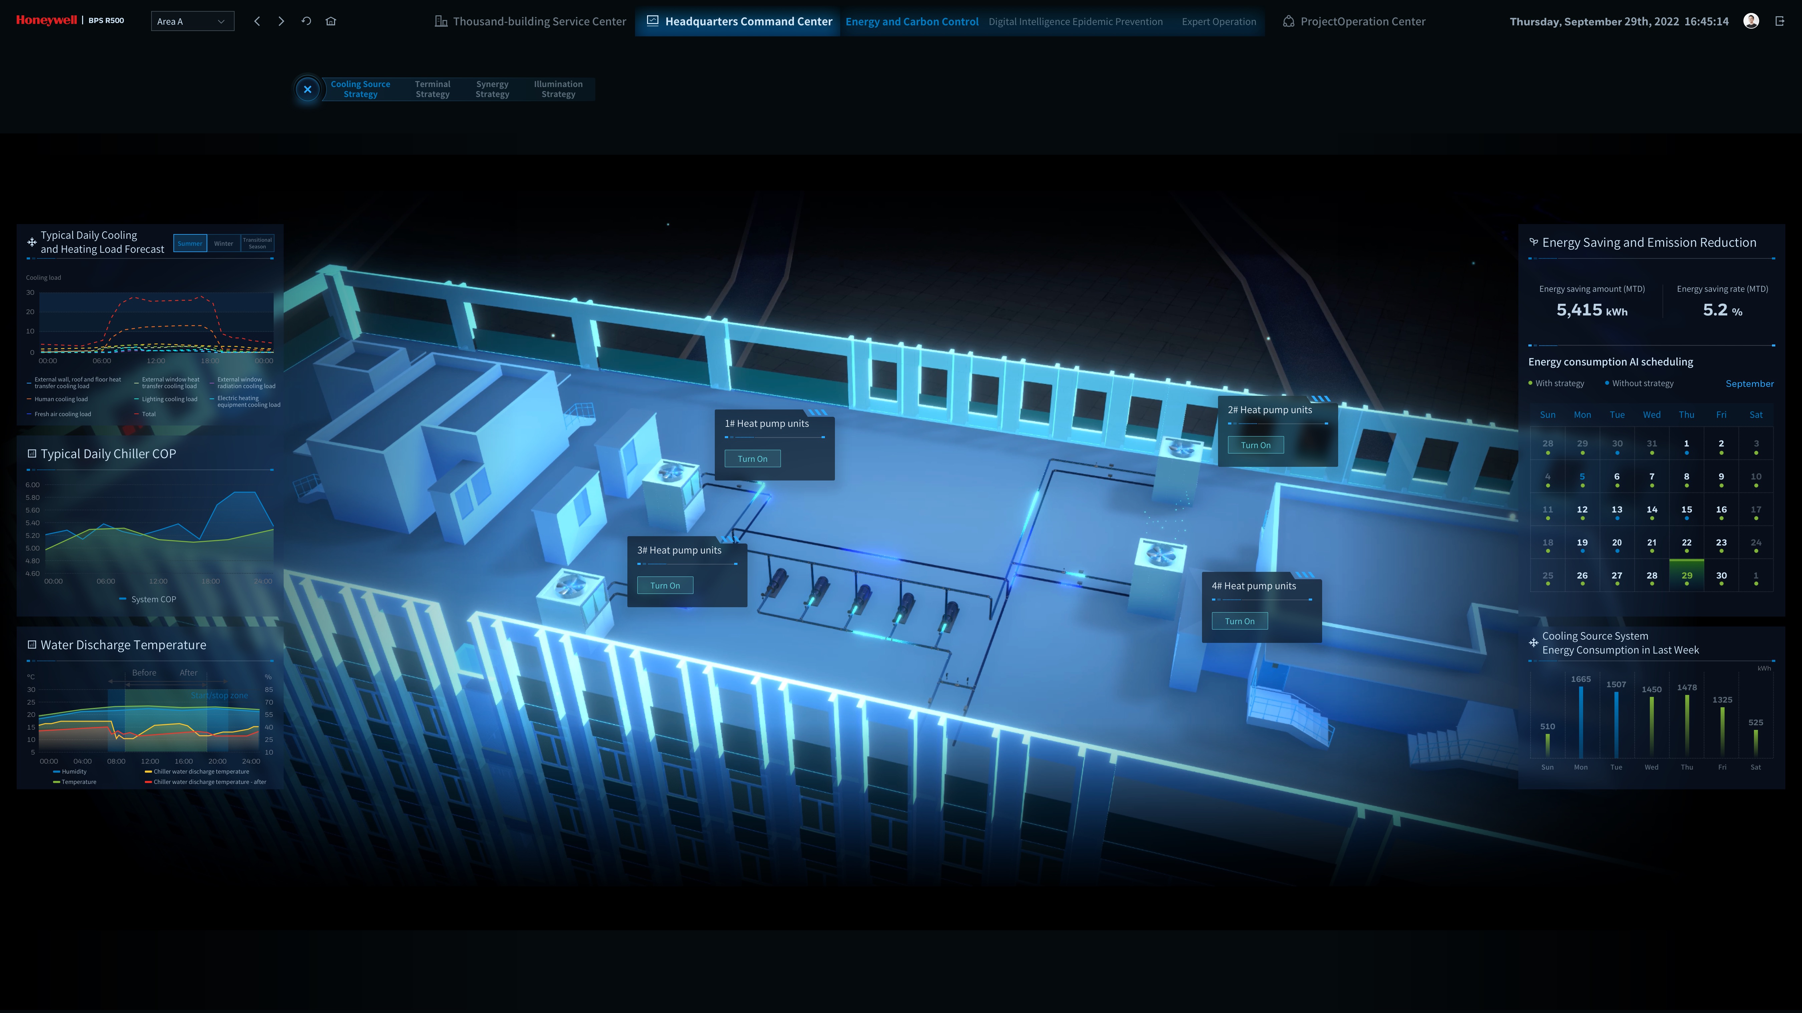This screenshot has width=1802, height=1013.
Task: Select September 15 on the AI scheduling calendar
Action: pos(1687,510)
